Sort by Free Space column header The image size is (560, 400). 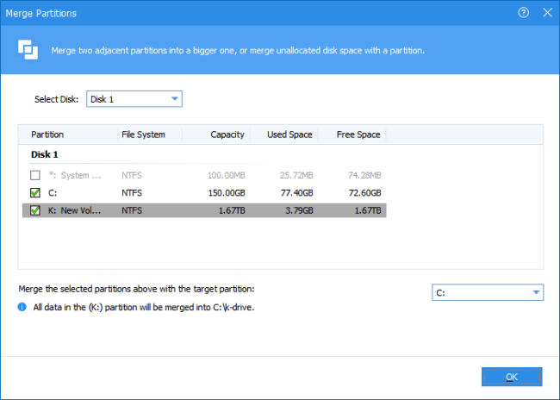coord(358,134)
